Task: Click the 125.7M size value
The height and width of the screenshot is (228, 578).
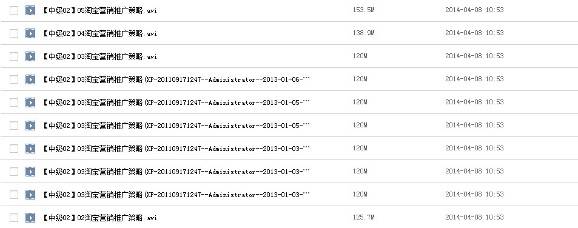Action: [363, 217]
